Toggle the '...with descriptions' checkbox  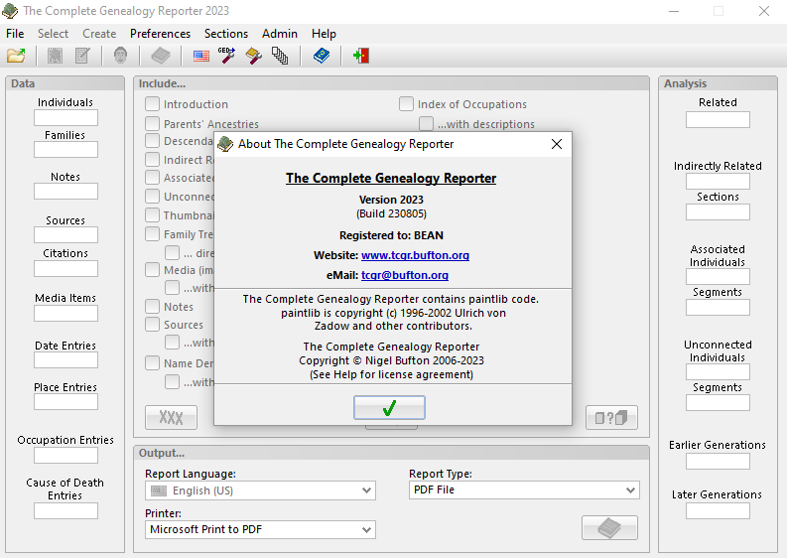coord(426,123)
